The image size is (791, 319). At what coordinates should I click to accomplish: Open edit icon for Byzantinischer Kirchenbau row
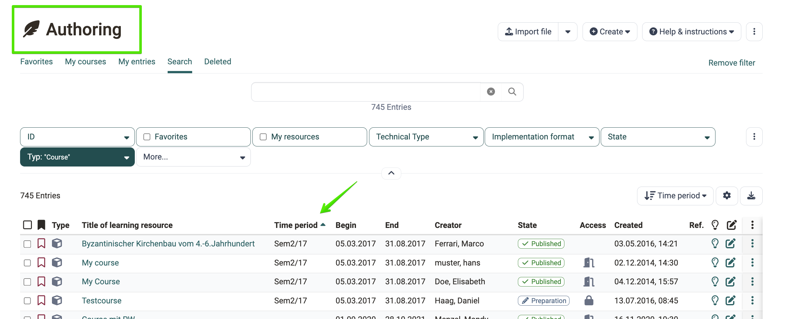tap(730, 244)
